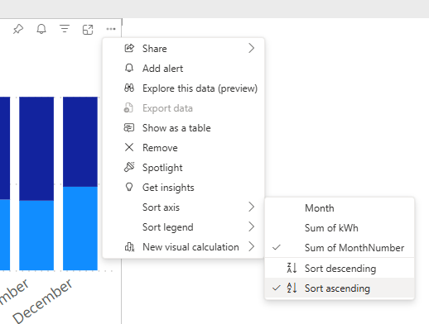Click December dark blue bar segment
This screenshot has width=429, height=324.
[x=80, y=141]
